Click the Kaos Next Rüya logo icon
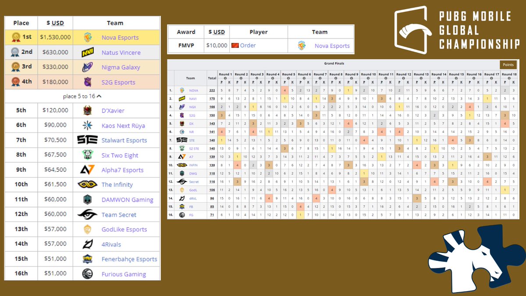This screenshot has height=296, width=526. [x=88, y=125]
